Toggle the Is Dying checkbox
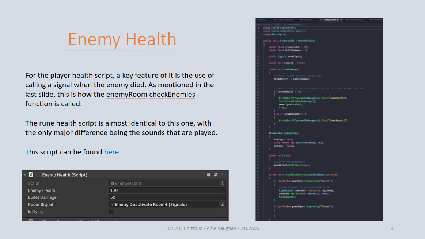The image size is (425, 239). coord(112,211)
